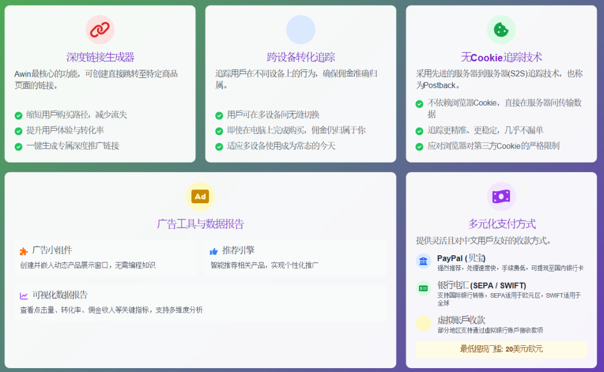Screen dimensions: 604x372
Task: Click the checkmark beside 用户可在多设备间无缝切换
Action: pos(218,115)
